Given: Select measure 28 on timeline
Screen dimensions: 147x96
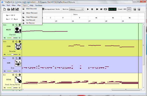Looking at the screenshot, I should tap(106, 21).
